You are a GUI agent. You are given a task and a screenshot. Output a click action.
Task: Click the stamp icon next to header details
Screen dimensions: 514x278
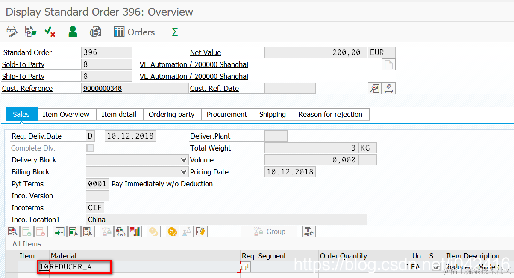coord(389,88)
